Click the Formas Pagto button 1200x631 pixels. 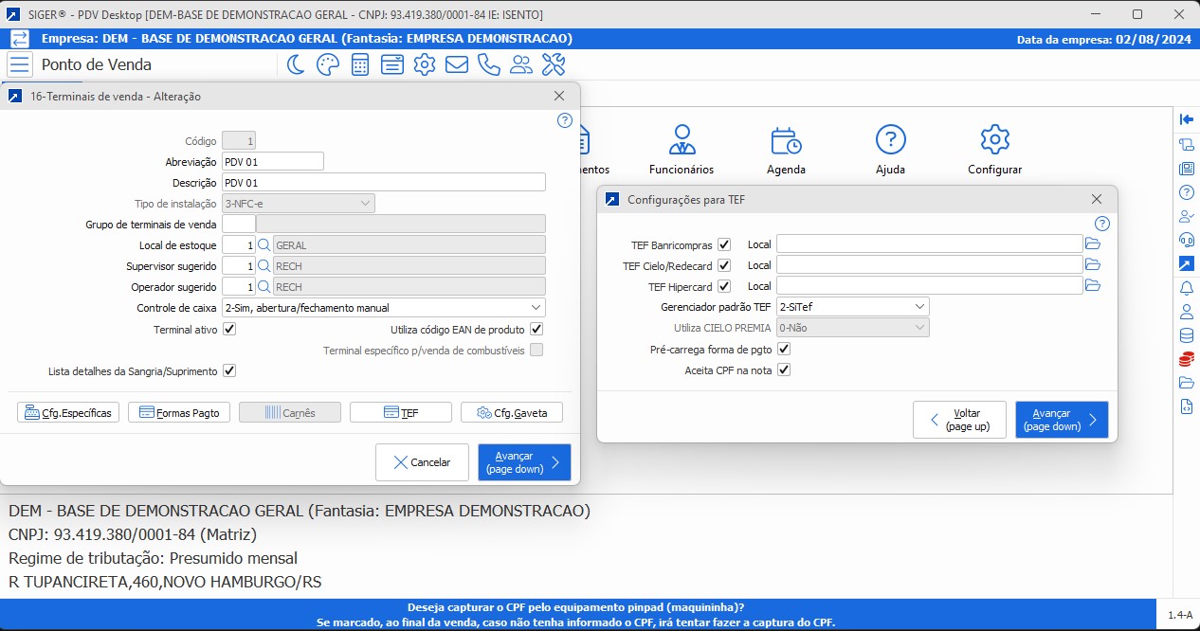pyautogui.click(x=179, y=413)
